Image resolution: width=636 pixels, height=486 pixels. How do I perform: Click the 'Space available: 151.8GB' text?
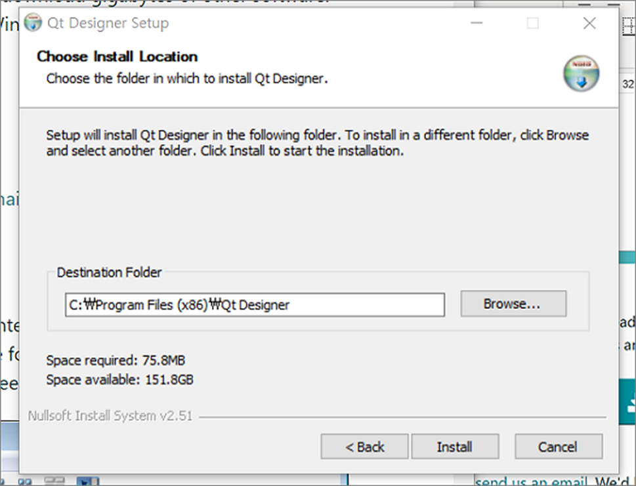(x=119, y=380)
